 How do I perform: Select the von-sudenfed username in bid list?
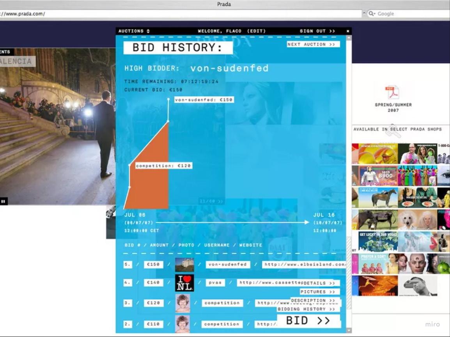coord(228,265)
